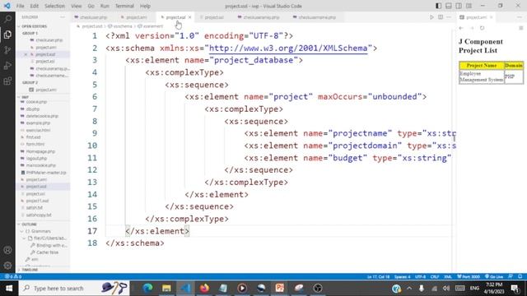
Task: Open preview panel hamburger menu
Action: click(x=521, y=28)
